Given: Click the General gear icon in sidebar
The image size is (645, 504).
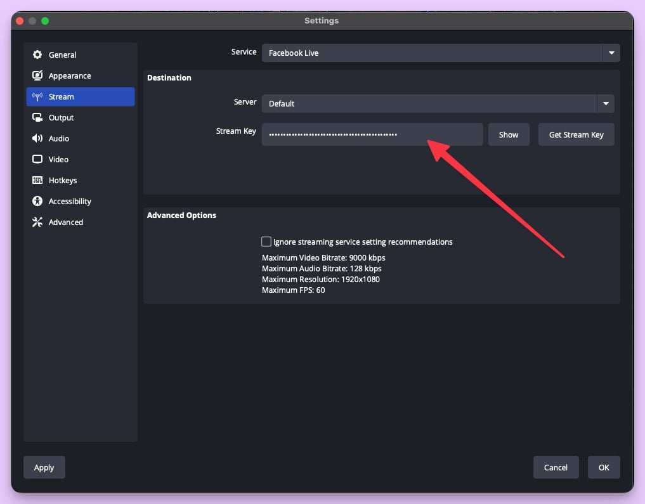Looking at the screenshot, I should coord(37,55).
